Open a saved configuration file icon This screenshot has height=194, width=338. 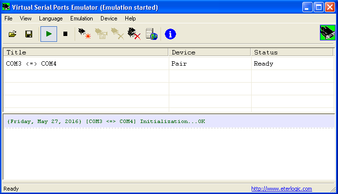(x=13, y=34)
